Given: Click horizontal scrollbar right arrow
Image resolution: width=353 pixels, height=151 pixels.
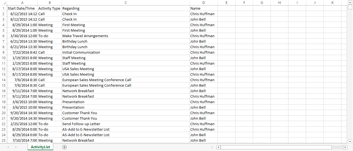Looking at the screenshot, I should click(x=345, y=147).
